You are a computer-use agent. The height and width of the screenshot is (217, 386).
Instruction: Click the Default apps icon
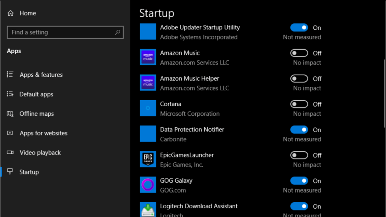click(x=10, y=94)
